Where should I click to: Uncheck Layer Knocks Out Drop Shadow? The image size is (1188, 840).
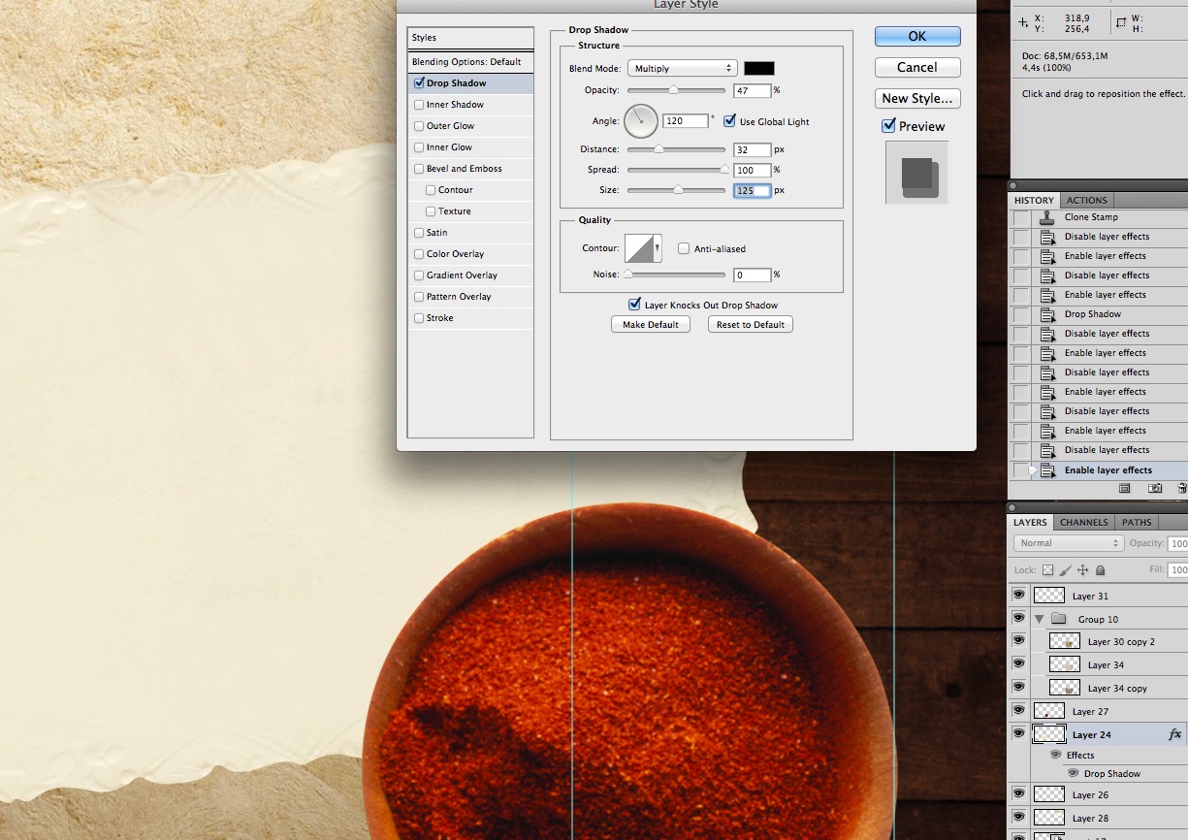(634, 305)
